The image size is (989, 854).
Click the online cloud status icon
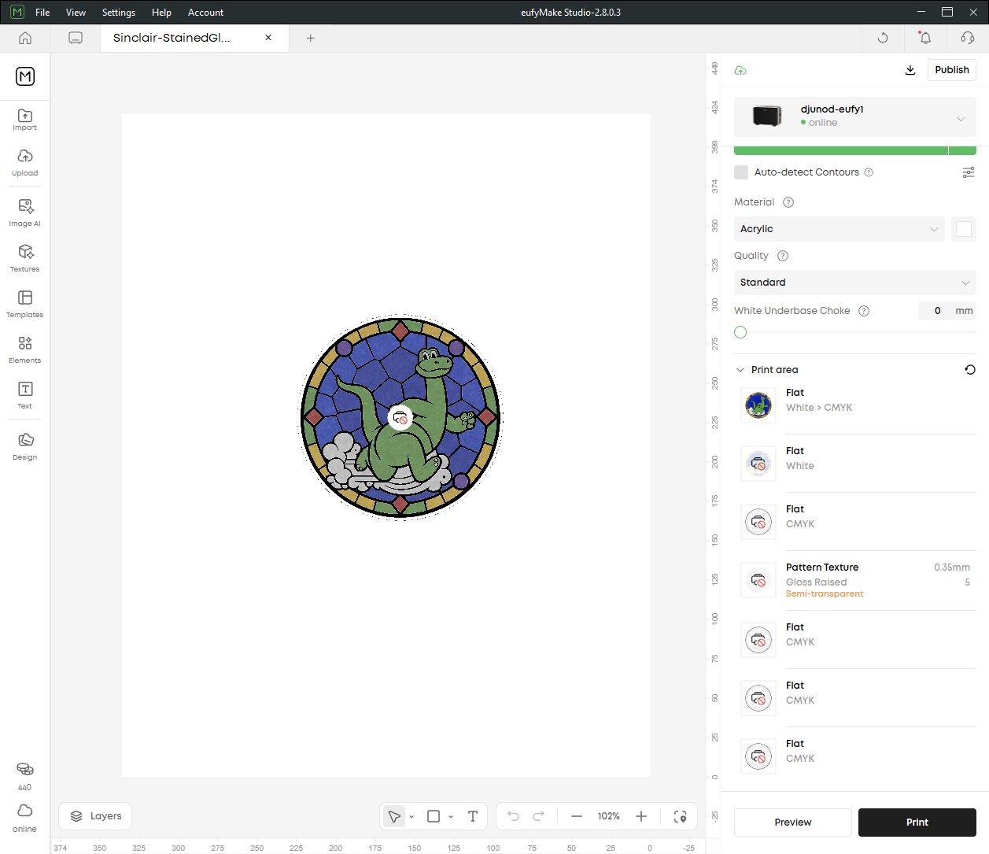tap(25, 811)
